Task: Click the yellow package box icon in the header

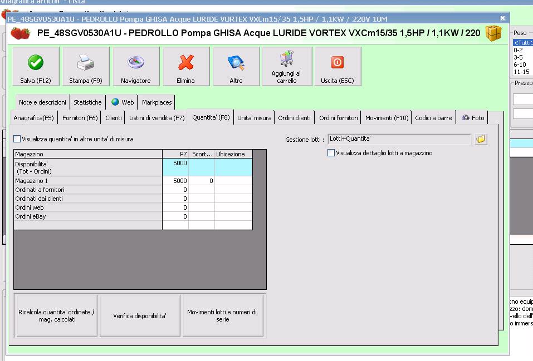Action: click(x=493, y=33)
